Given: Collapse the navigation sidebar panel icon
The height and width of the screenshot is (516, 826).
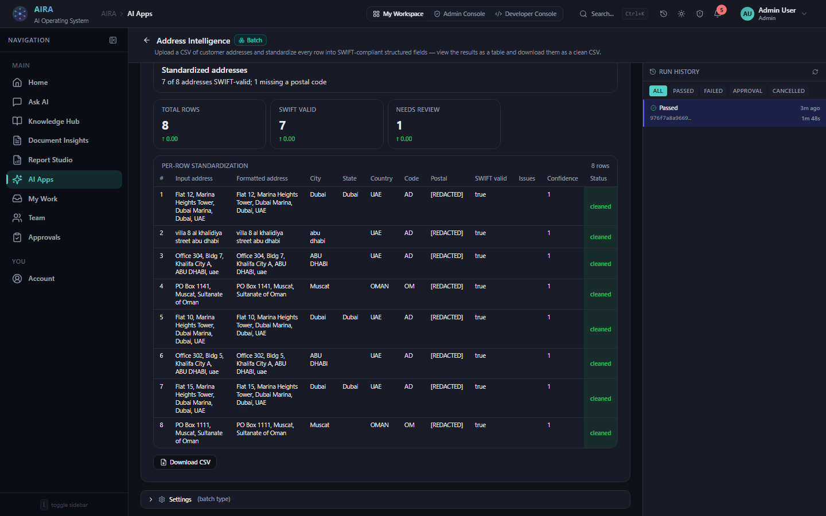Looking at the screenshot, I should [x=113, y=40].
